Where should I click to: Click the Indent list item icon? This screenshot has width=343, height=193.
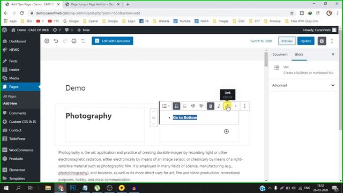202,106
